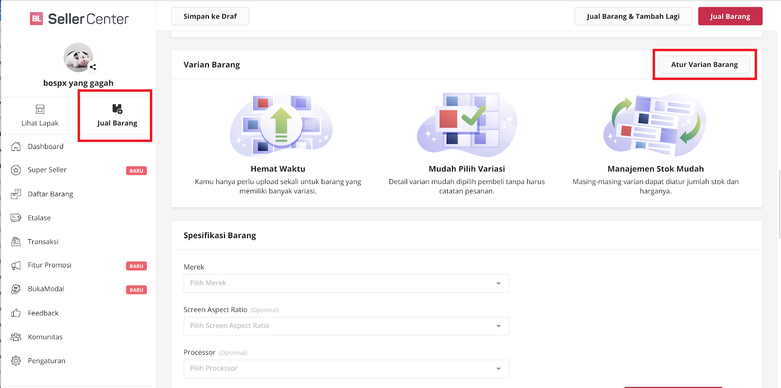This screenshot has height=388, width=781.
Task: Click BARU badge next to Fitur Promosi
Action: pyautogui.click(x=137, y=266)
